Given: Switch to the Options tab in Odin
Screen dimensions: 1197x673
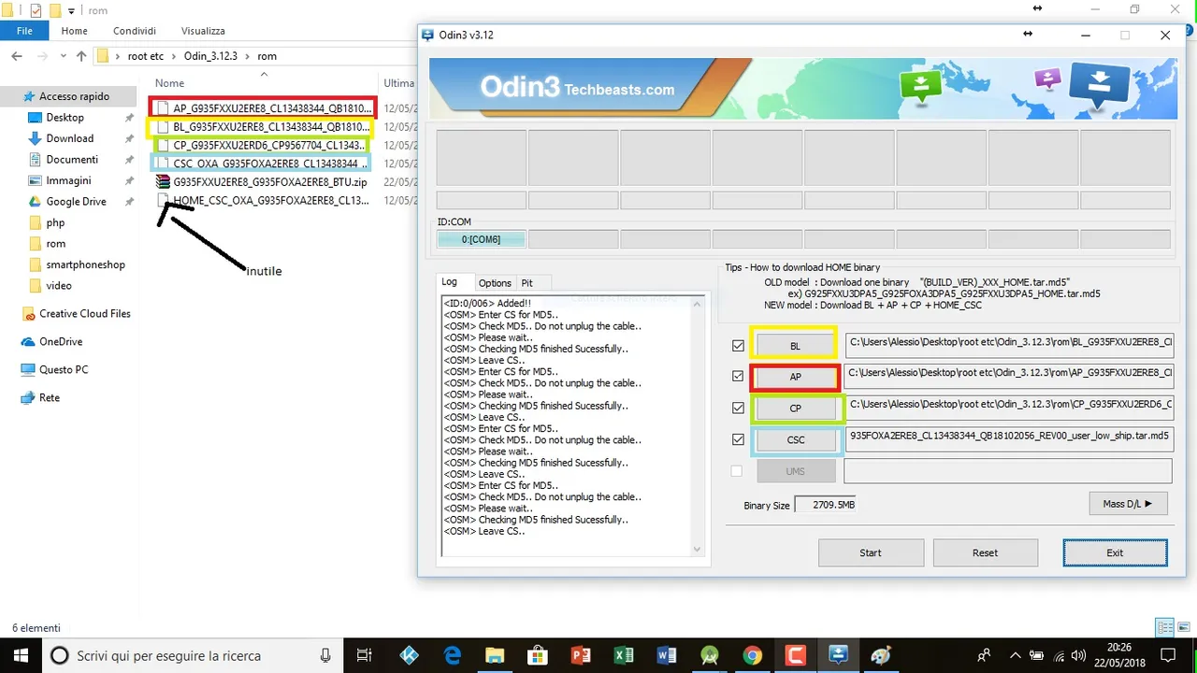Looking at the screenshot, I should 495,283.
